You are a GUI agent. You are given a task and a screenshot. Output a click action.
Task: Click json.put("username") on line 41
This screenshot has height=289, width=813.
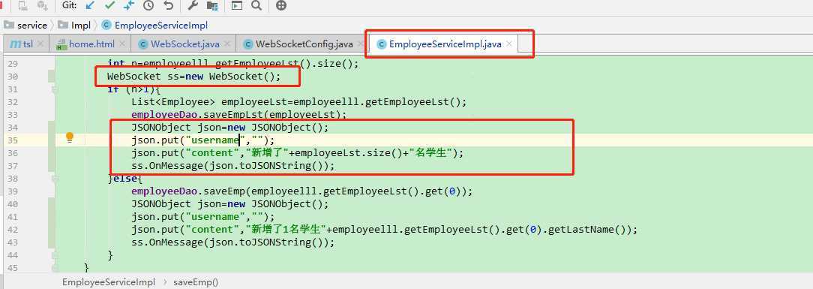pyautogui.click(x=202, y=216)
